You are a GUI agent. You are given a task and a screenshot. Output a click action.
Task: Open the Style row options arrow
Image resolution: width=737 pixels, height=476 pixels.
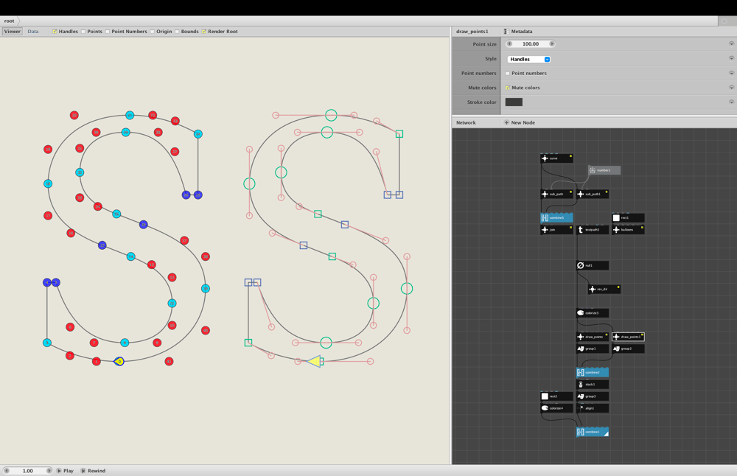[x=731, y=58]
